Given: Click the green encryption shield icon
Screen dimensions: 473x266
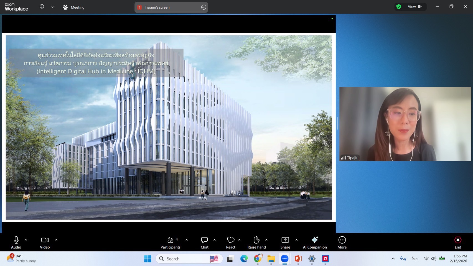Looking at the screenshot, I should pos(399,7).
